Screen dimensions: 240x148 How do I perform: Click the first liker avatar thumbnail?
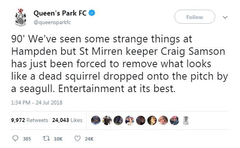[96, 120]
